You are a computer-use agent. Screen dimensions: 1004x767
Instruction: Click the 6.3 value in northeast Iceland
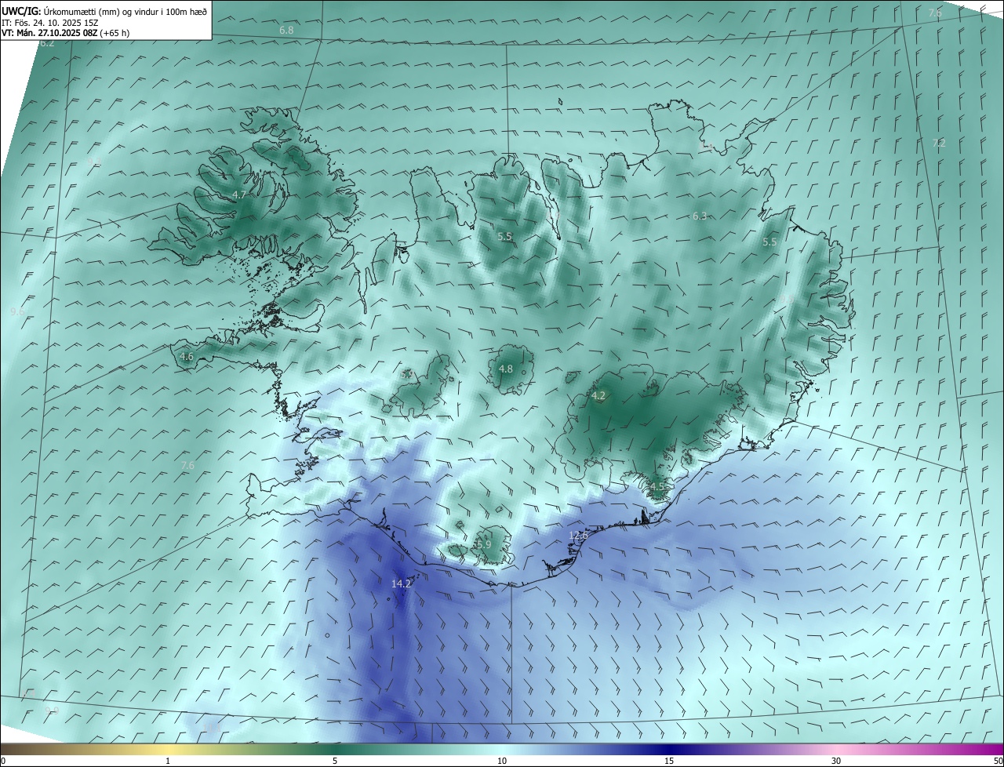[x=700, y=216]
